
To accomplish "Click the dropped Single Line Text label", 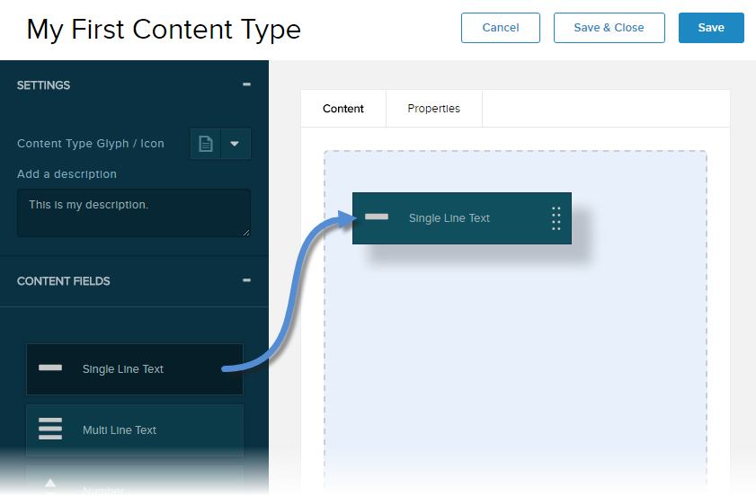I will pos(449,218).
